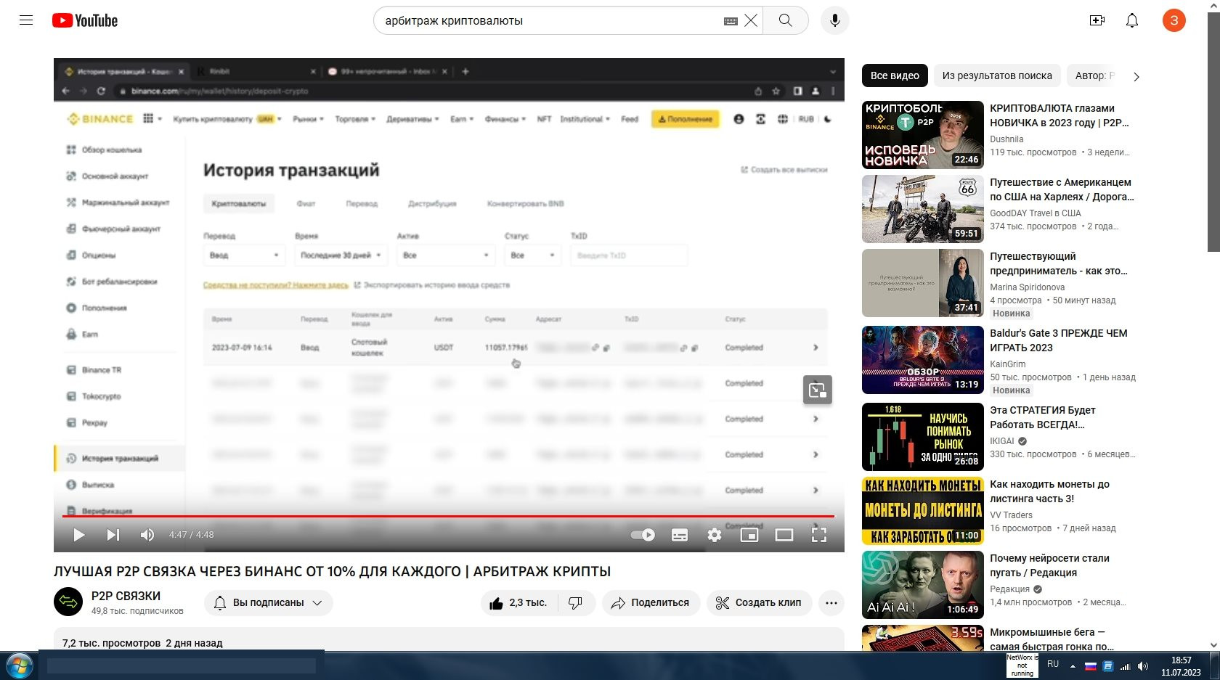Skip to the next video

[113, 535]
